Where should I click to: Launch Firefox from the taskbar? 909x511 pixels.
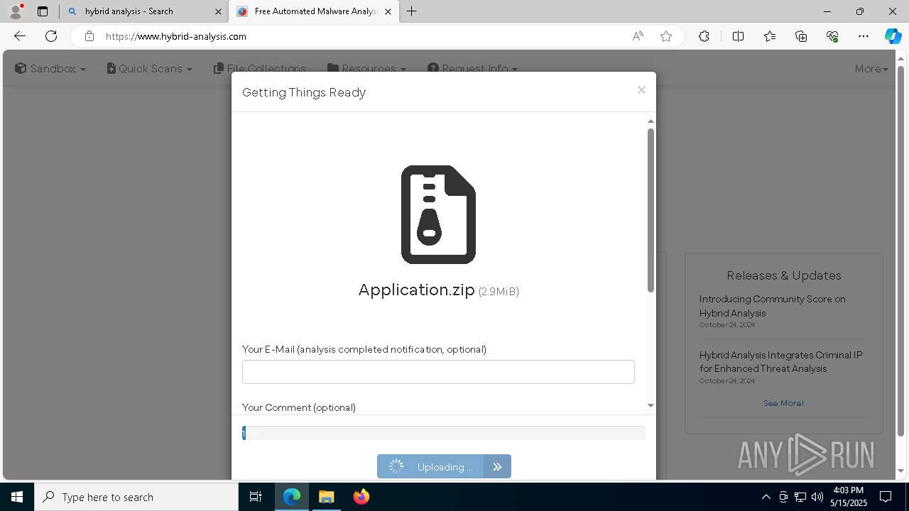[x=361, y=497]
